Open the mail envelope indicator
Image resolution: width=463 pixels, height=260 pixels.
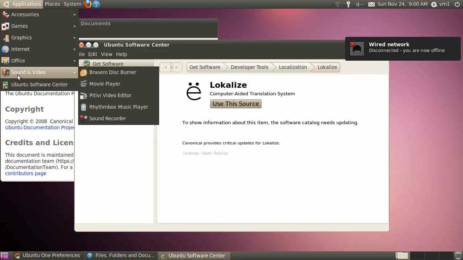(371, 4)
